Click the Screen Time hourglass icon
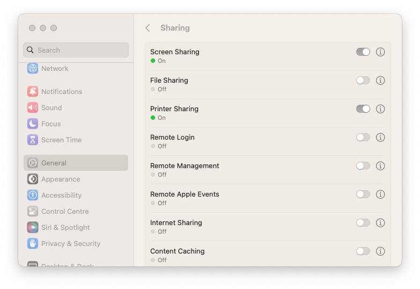Viewport: 420px width, 289px height. click(x=33, y=140)
